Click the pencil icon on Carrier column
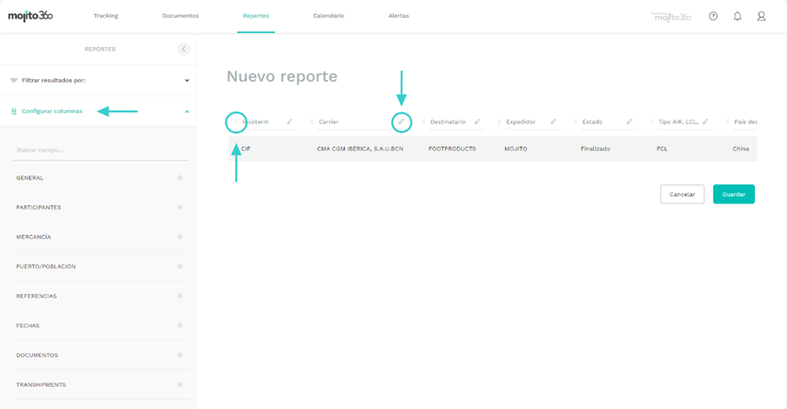 coord(401,122)
